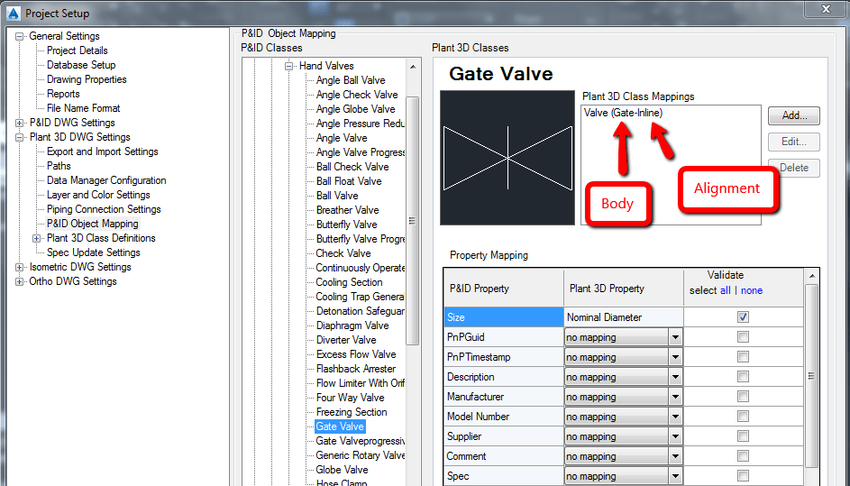Open the PnPGuid mapping dropdown
Viewport: 850px width, 486px height.
675,337
